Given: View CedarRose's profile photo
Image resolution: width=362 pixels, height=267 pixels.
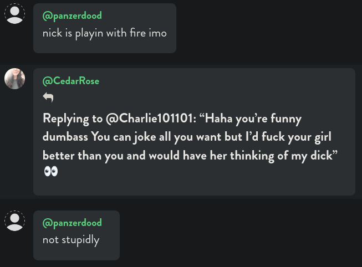Looking at the screenshot, I should coord(15,79).
